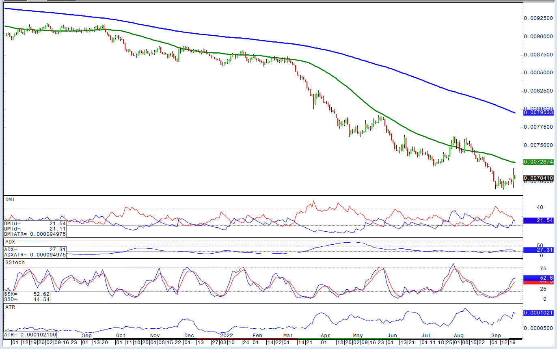The height and width of the screenshot is (349, 557).
Task: Click the Oct month label on time axis
Action: coord(121,336)
